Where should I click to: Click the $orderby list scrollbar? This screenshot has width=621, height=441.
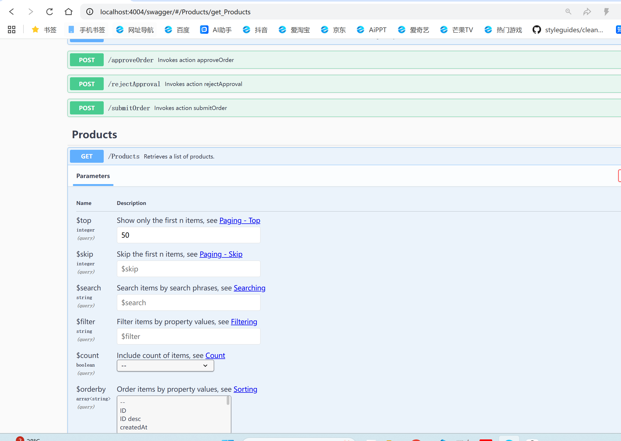(228, 401)
